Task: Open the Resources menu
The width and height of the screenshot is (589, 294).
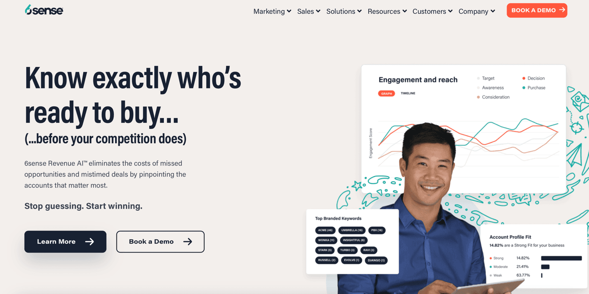Action: click(387, 11)
